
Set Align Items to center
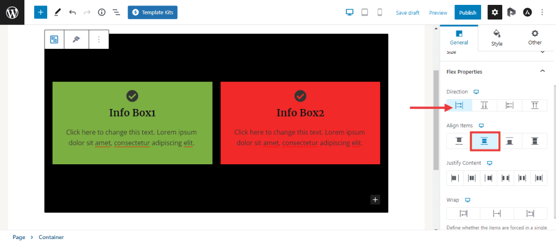[x=484, y=141]
